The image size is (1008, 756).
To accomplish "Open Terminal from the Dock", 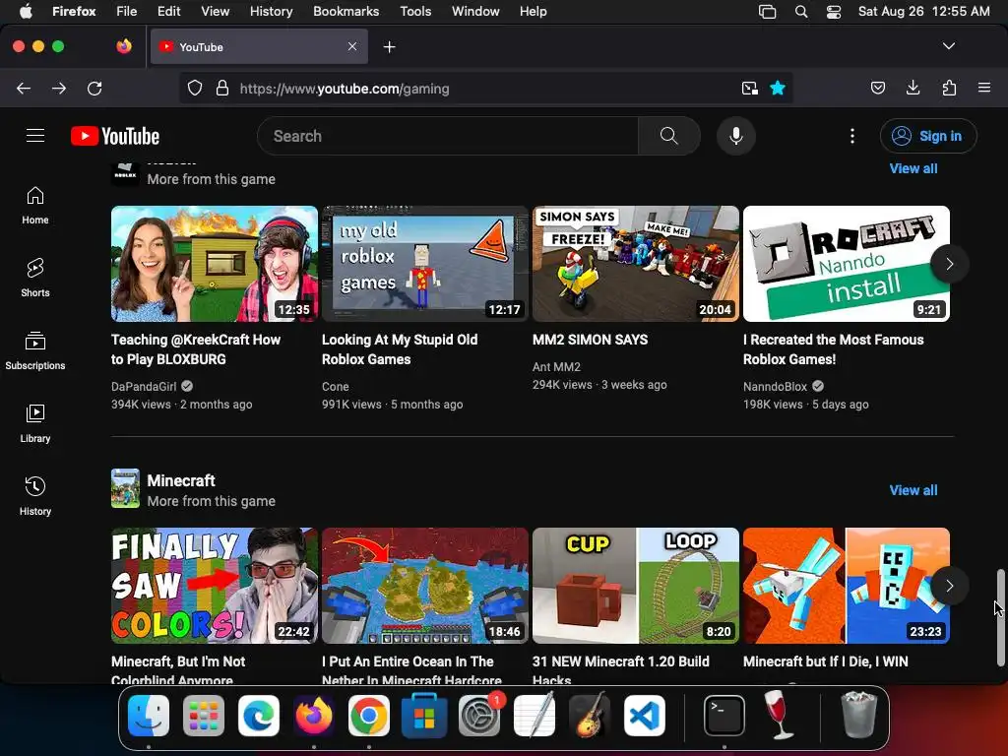I will point(724,715).
